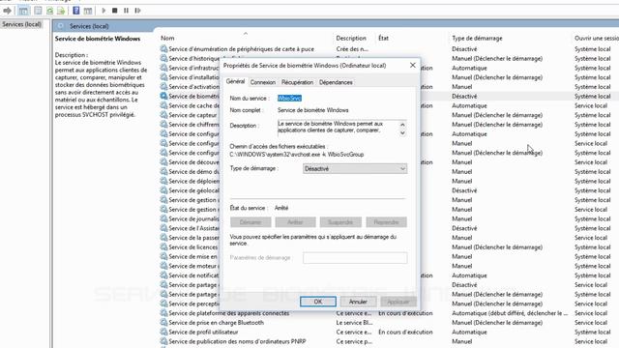Click Automatique (début différé, déclencher le) cell
The width and height of the screenshot is (619, 348).
point(510,313)
